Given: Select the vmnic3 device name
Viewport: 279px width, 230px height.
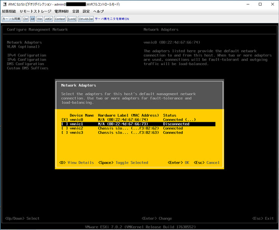Looking at the screenshot, I should [x=76, y=133].
